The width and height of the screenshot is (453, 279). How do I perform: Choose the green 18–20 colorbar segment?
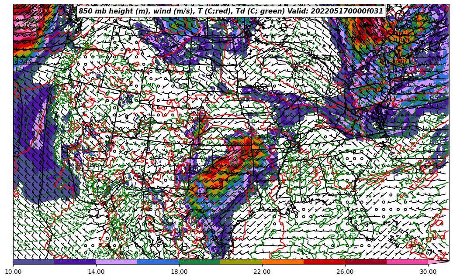[x=200, y=262]
